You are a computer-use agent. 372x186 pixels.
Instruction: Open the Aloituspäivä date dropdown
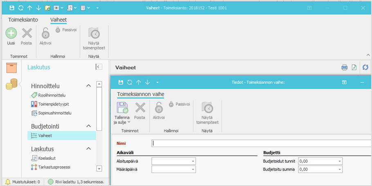[193, 161]
